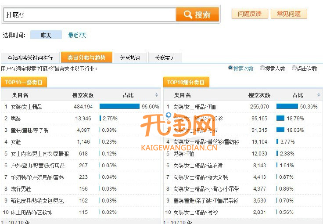Switch to the 全站搜索关键词排行 tab

point(30,58)
